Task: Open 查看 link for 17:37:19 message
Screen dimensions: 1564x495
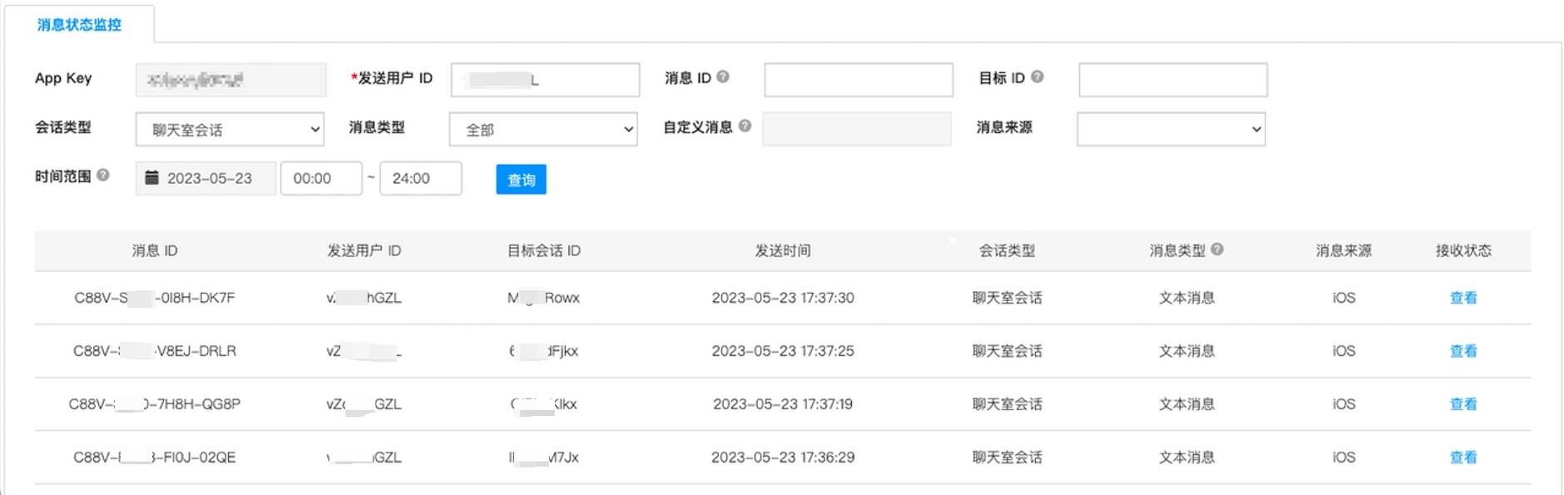Action: (1463, 404)
